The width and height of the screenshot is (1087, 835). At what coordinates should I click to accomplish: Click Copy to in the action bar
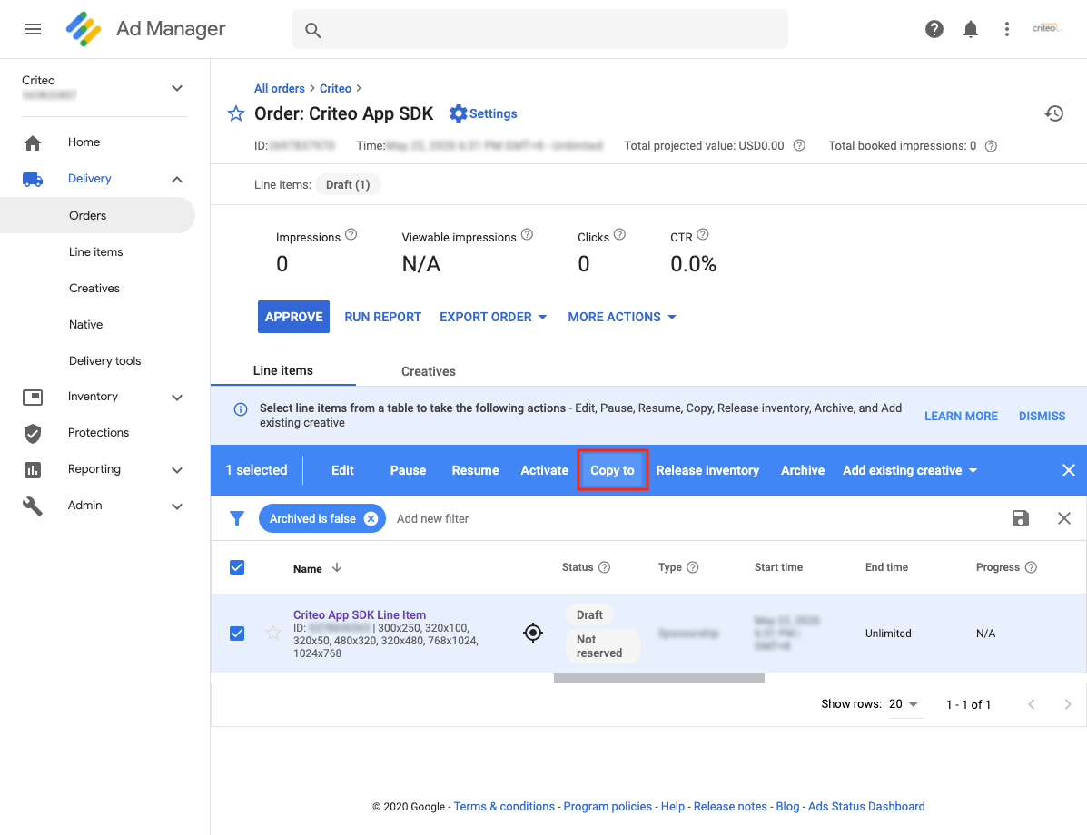tap(612, 470)
